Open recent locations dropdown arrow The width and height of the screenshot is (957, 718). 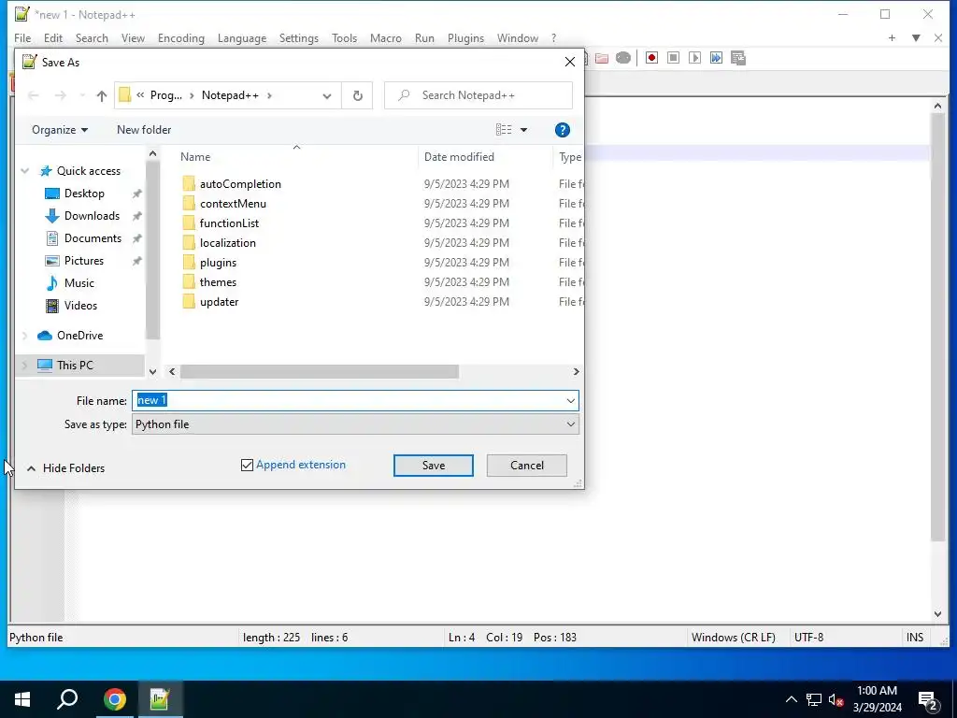(82, 96)
